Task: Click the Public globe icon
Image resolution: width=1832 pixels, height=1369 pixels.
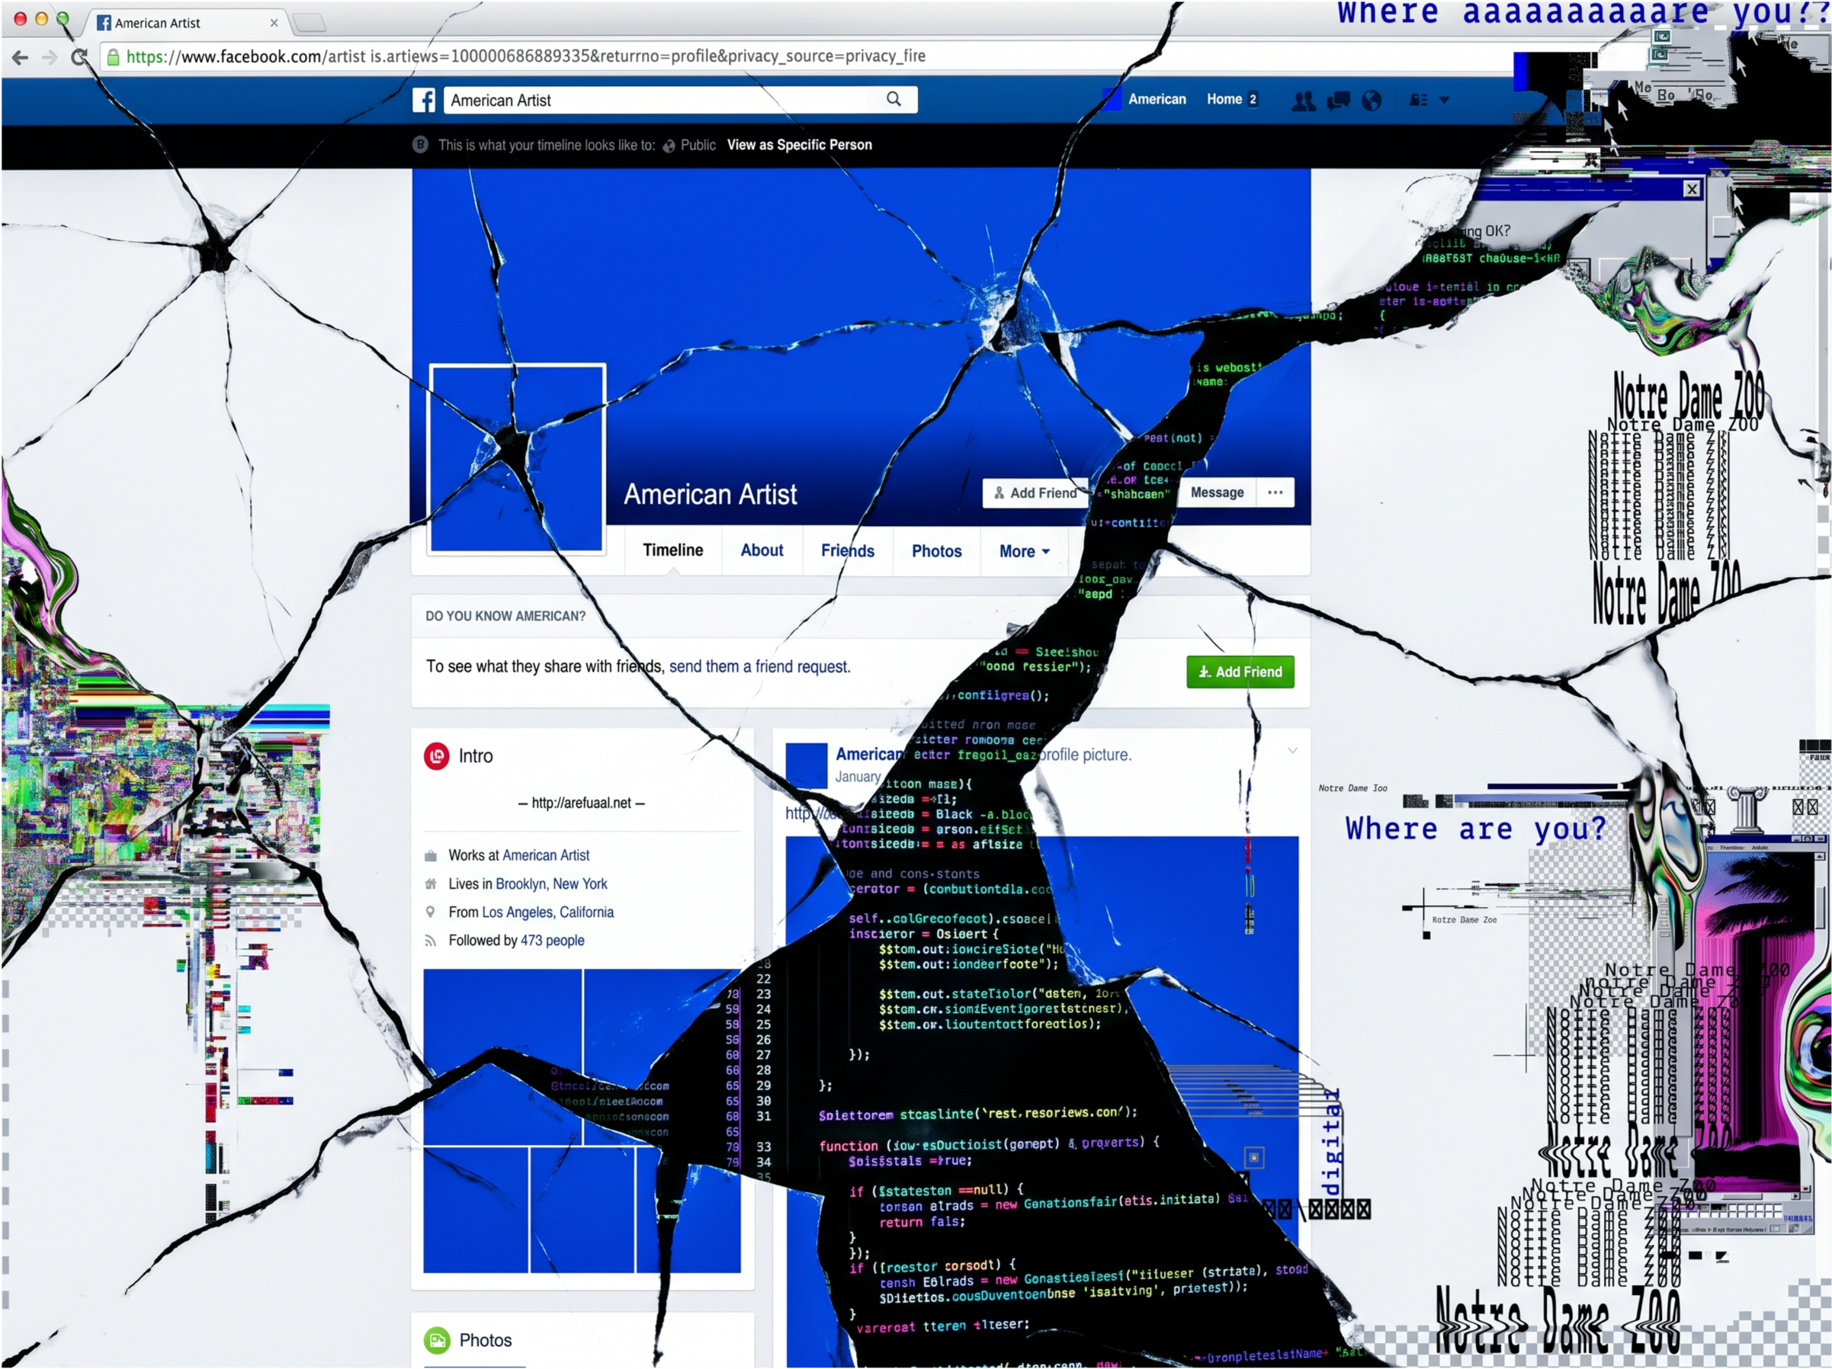Action: pos(669,146)
